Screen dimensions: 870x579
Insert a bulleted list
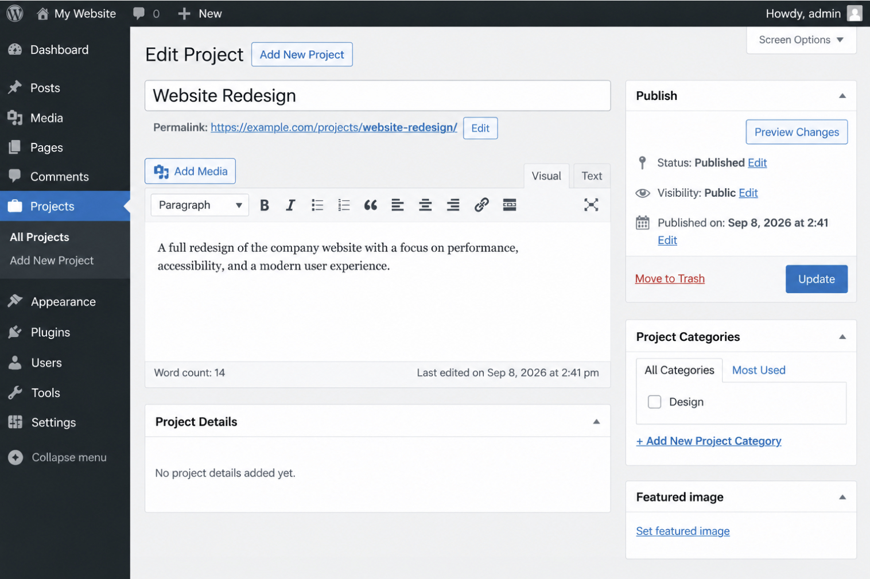(317, 205)
